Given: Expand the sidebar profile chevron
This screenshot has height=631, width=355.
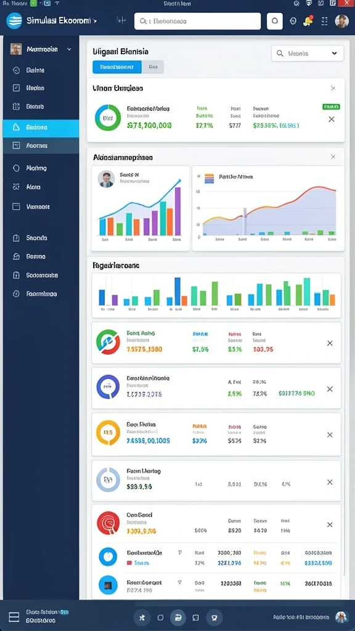Looking at the screenshot, I should (69, 49).
